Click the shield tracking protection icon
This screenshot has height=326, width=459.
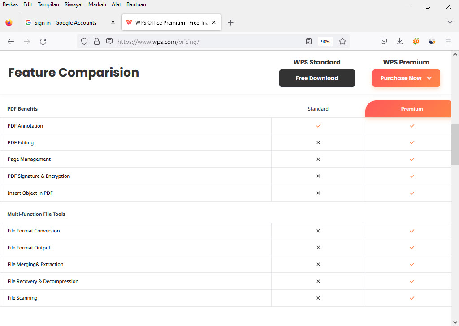coord(84,41)
